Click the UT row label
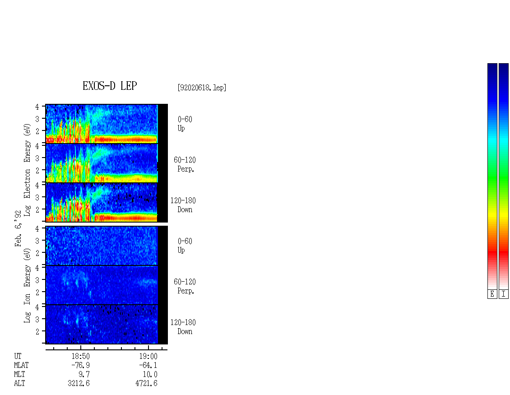Screen dimensions: 510x395 click(x=18, y=356)
